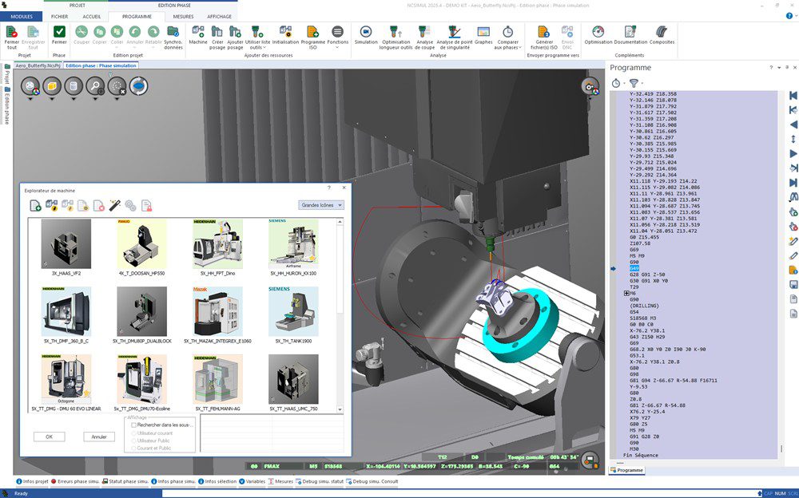This screenshot has width=799, height=498.
Task: Open the AFFICHAGE ribbon tab
Action: 219,16
